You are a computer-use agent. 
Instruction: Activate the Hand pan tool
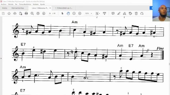click(68, 13)
